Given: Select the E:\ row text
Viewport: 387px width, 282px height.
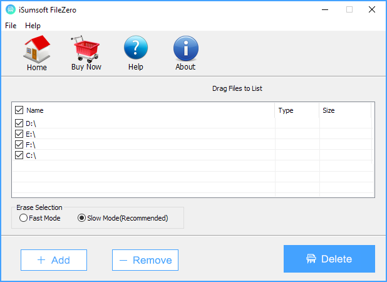Looking at the screenshot, I should (x=31, y=134).
